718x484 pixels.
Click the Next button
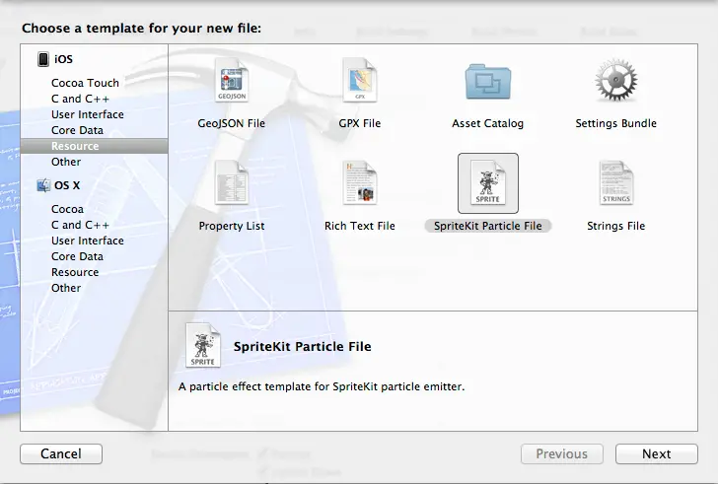[x=656, y=454]
